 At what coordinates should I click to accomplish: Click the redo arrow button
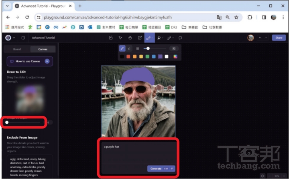pyautogui.click(x=266, y=38)
